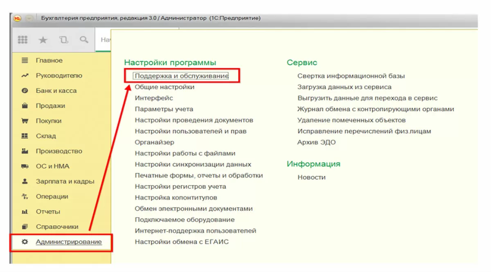The width and height of the screenshot is (491, 272).
Task: Click the Отчеты bar chart icon
Action: pos(25,212)
